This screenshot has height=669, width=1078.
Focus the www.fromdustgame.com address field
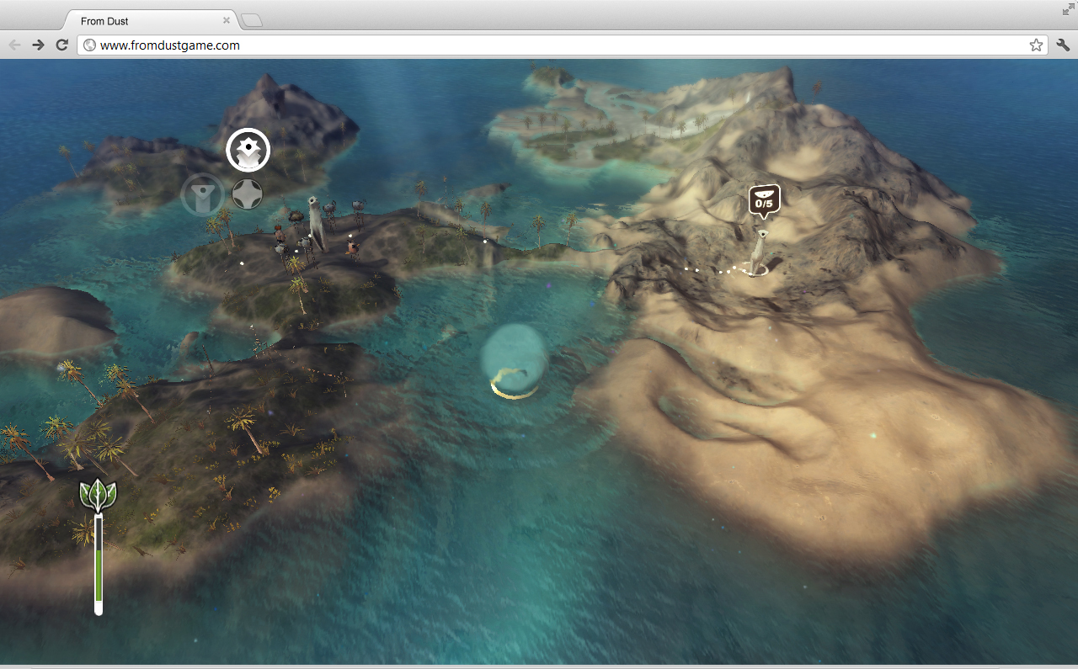pyautogui.click(x=562, y=45)
